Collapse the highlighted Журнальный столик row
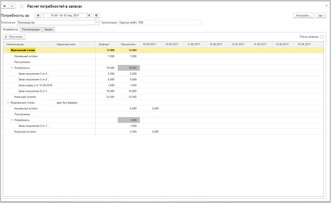 pos(8,50)
